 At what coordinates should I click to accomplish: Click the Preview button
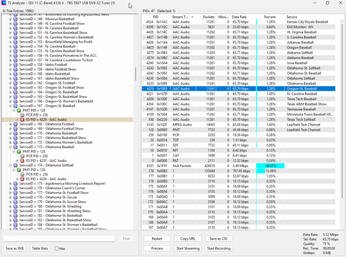pos(157,248)
